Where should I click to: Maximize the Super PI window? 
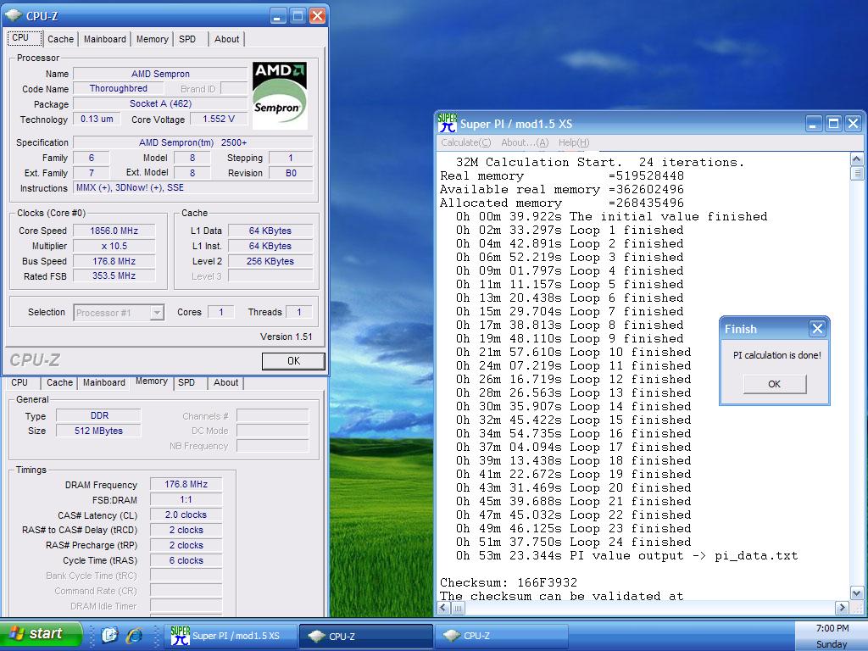click(833, 124)
